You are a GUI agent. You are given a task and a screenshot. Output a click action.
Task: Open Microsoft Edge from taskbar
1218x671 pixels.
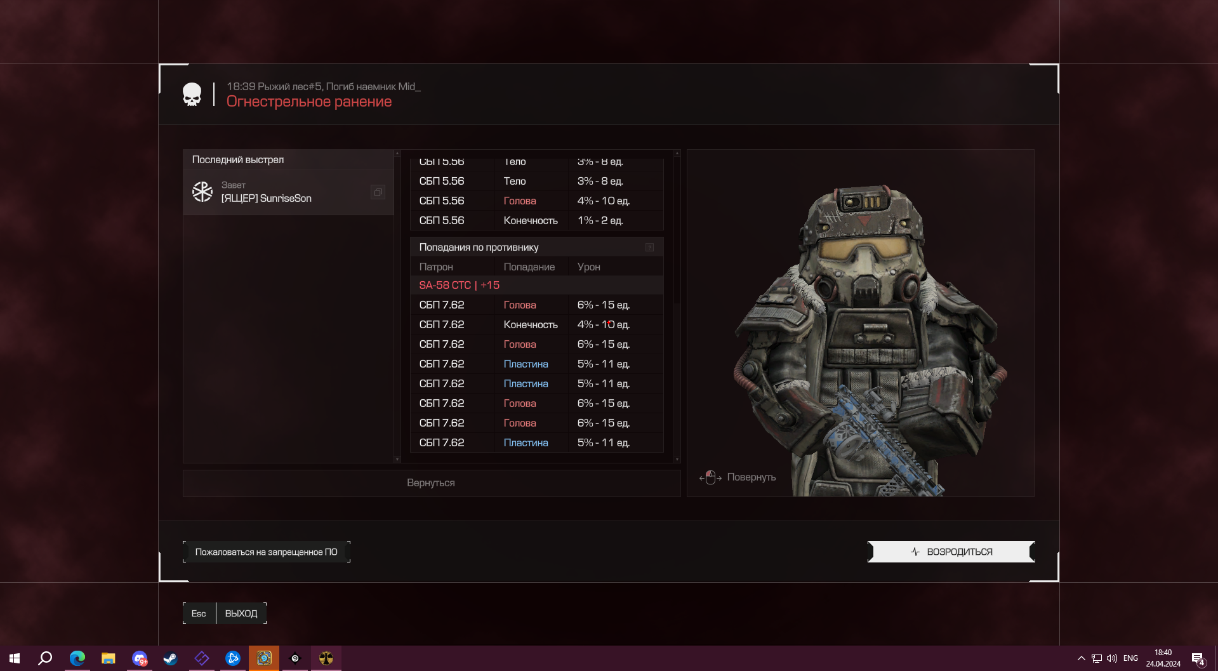click(77, 658)
